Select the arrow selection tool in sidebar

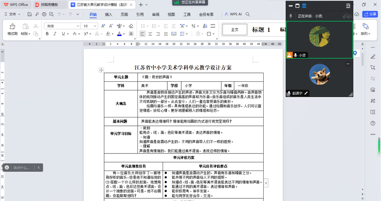[373, 67]
